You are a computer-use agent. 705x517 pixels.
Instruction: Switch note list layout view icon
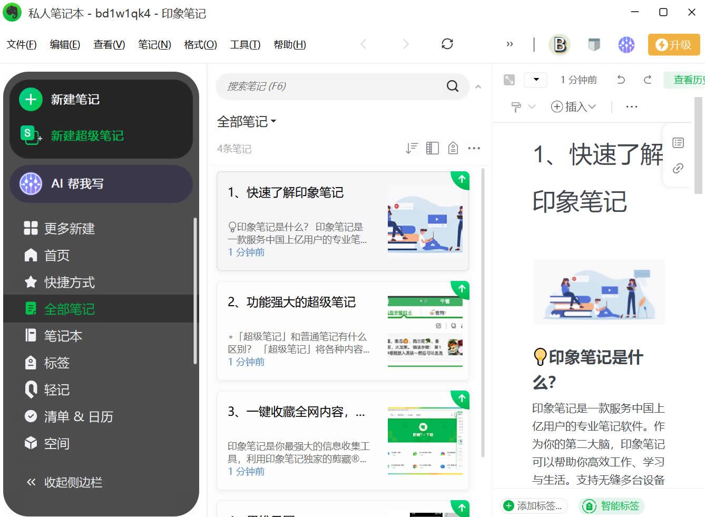pos(432,148)
